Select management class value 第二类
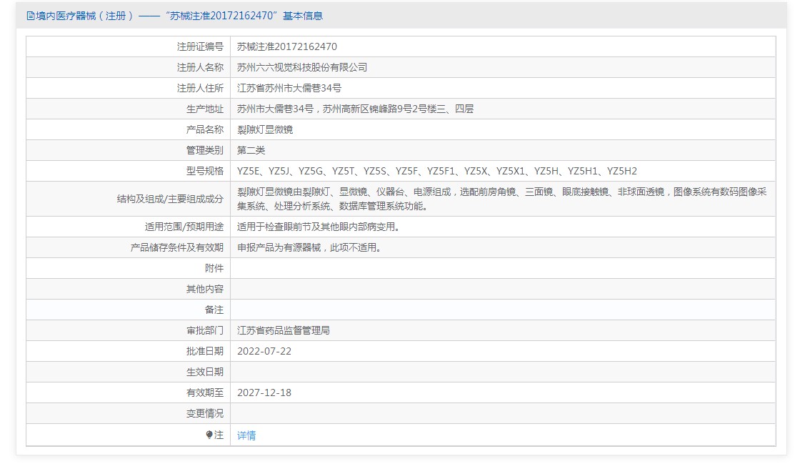This screenshot has height=474, width=795. (x=251, y=151)
